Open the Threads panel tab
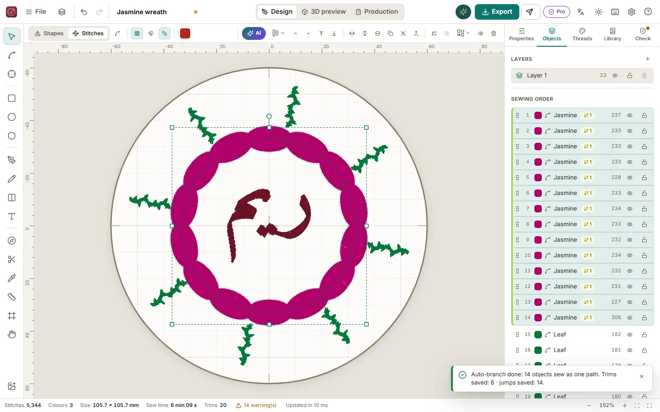 point(582,34)
